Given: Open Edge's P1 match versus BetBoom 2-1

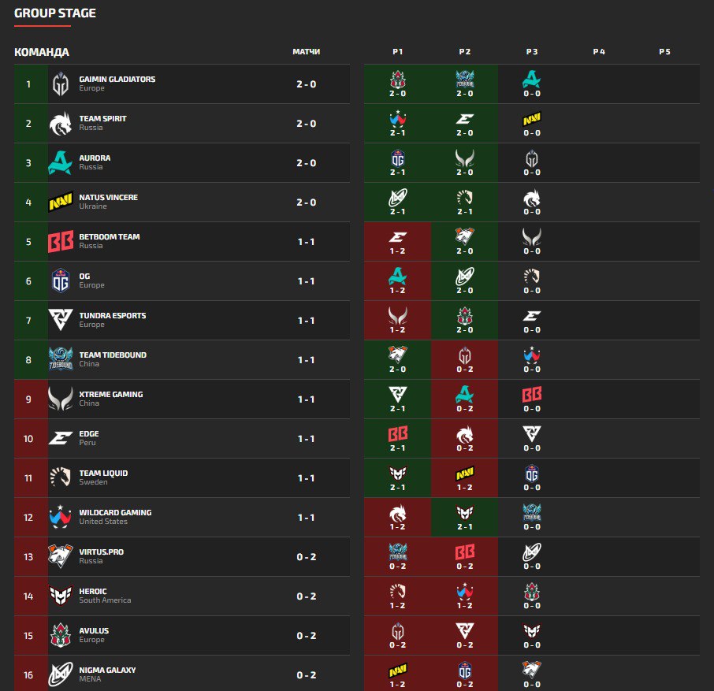Looking at the screenshot, I should (397, 439).
